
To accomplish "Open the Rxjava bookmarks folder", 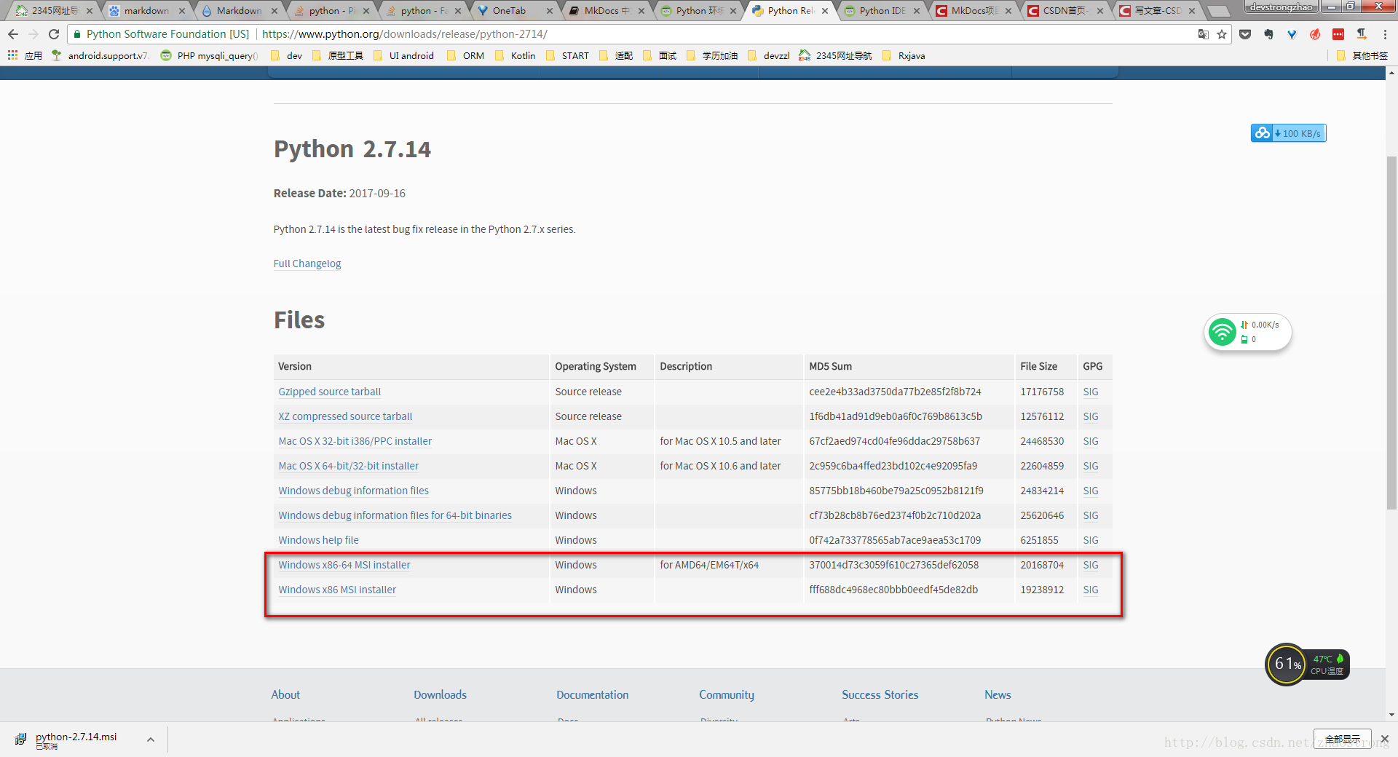I will [x=904, y=55].
